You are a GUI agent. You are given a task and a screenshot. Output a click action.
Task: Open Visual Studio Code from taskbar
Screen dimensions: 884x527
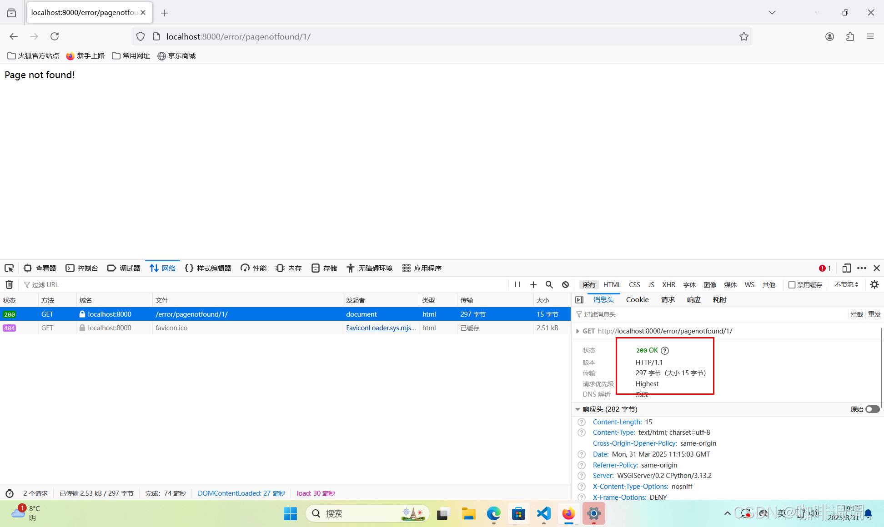pyautogui.click(x=543, y=514)
